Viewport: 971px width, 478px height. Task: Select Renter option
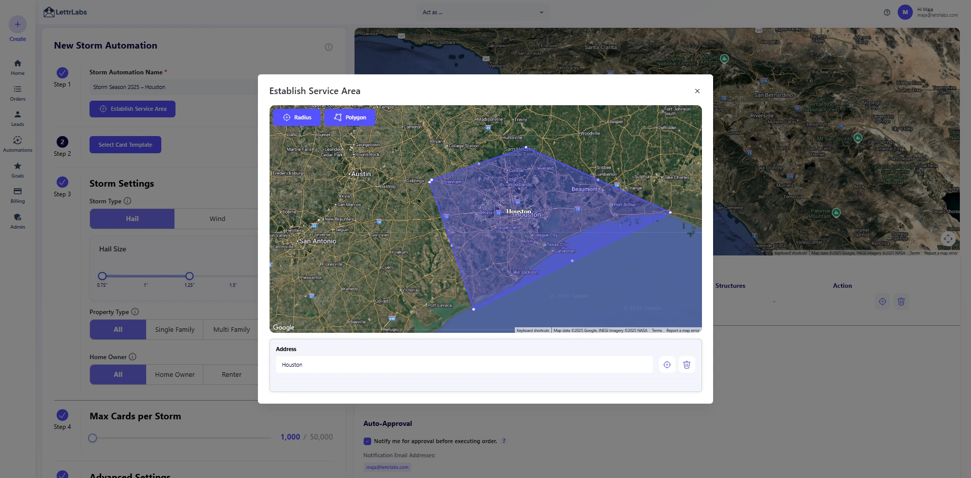231,374
